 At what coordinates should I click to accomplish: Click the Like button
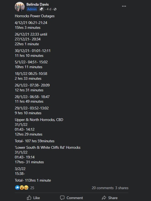33,198
